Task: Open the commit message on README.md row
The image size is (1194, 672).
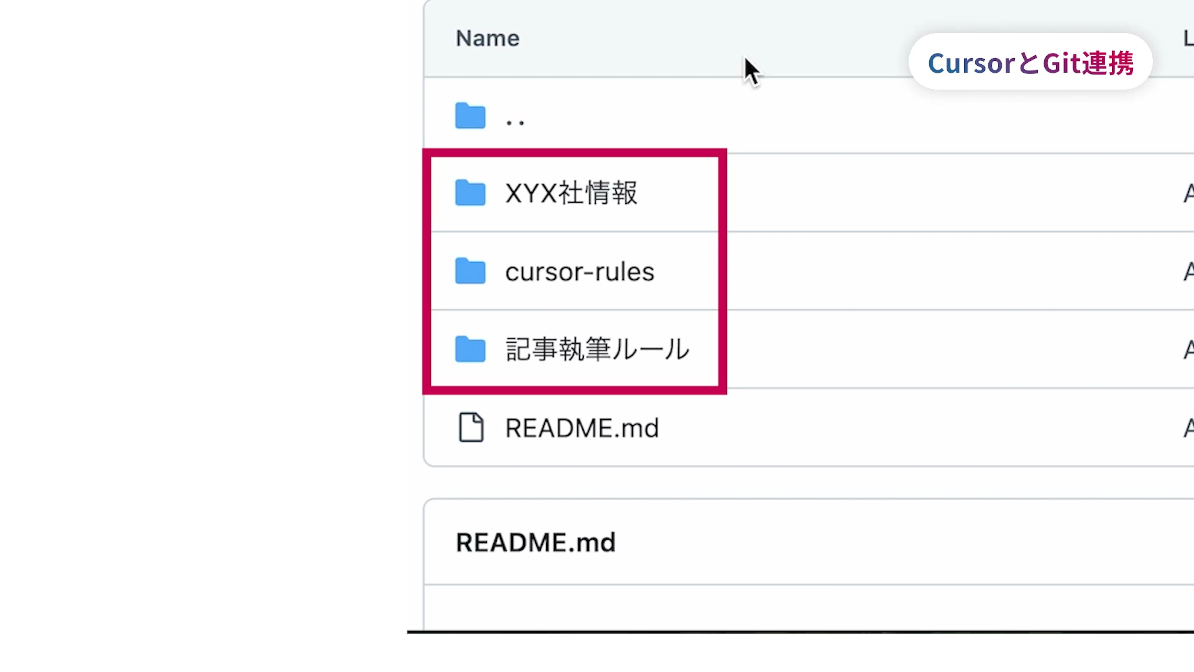Action: pyautogui.click(x=1188, y=427)
